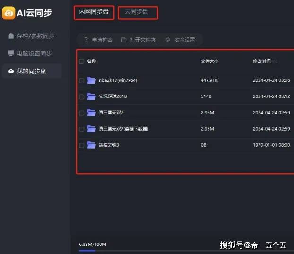The width and height of the screenshot is (294, 254).
Task: Click the 真三国无双7 folder icon
Action: (x=91, y=113)
